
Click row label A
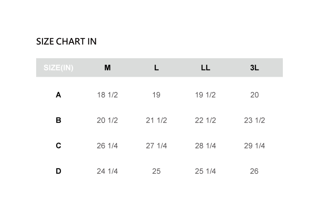(58, 95)
